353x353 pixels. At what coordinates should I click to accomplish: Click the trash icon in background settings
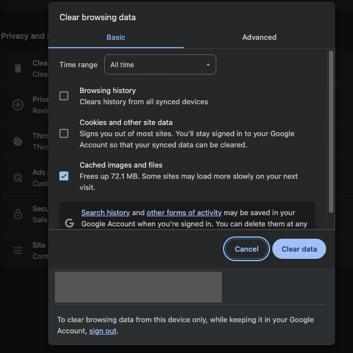point(18,68)
